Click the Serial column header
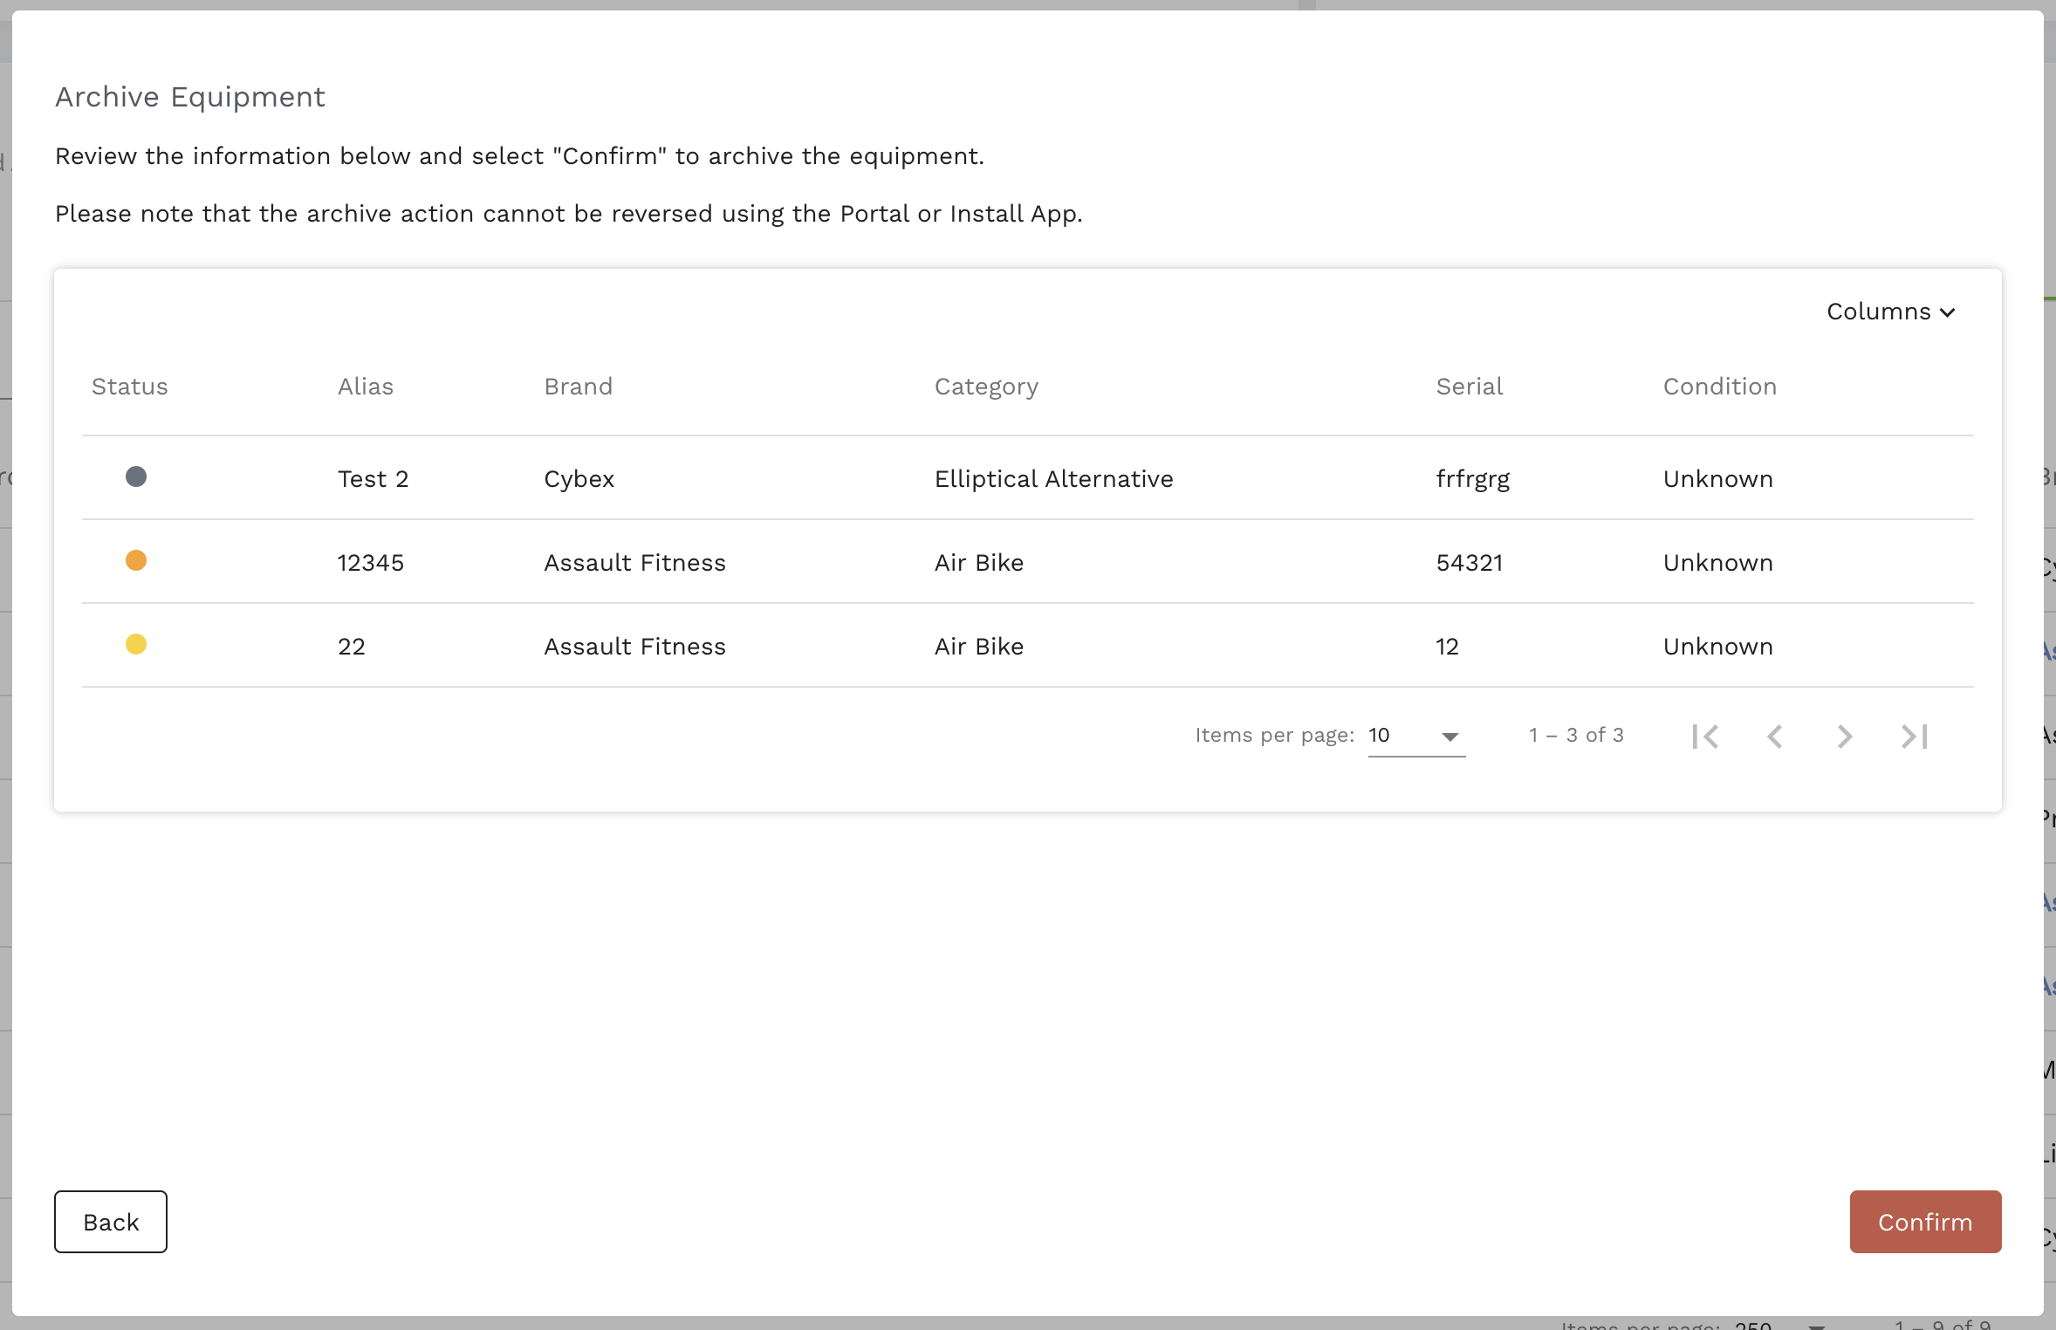 tap(1469, 387)
